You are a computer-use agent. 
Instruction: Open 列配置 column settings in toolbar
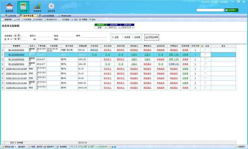(x=84, y=19)
